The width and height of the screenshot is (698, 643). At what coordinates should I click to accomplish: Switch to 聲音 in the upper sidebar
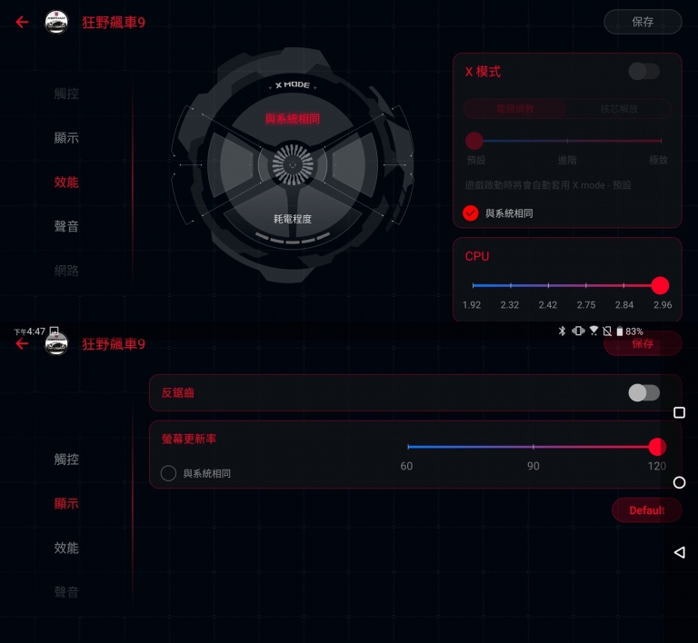tap(66, 226)
